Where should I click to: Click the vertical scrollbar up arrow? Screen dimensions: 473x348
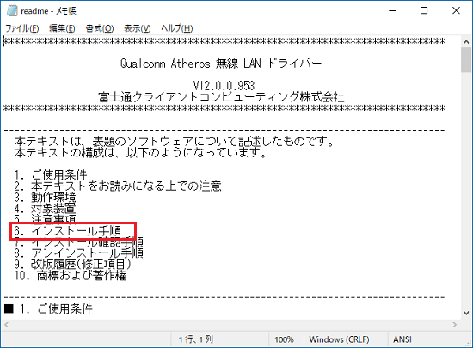point(466,42)
